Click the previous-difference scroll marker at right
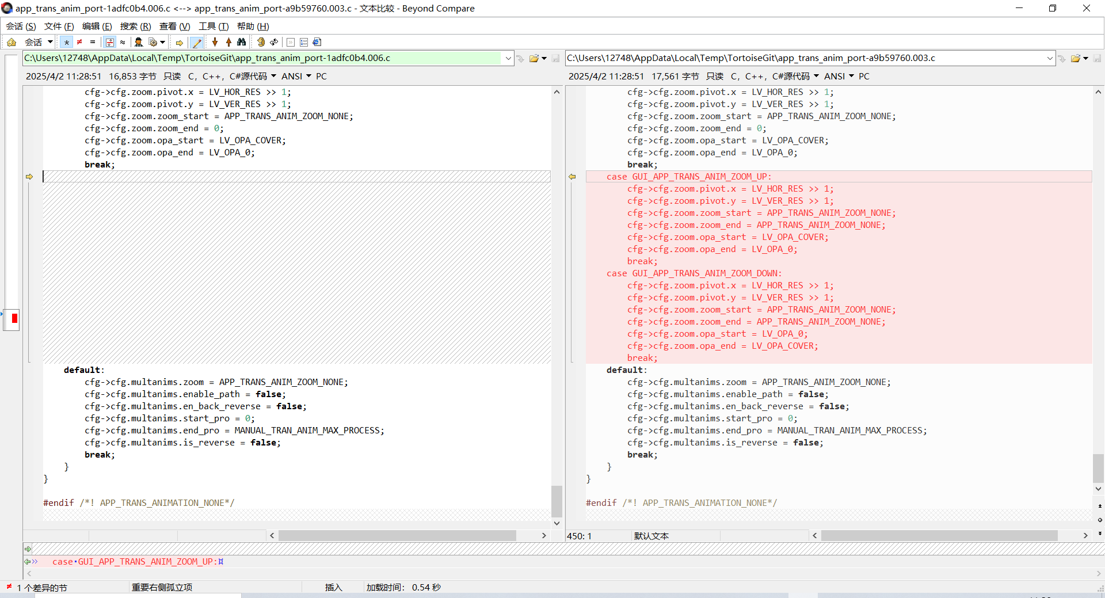Screen dimensions: 1105x598 [x=1100, y=506]
